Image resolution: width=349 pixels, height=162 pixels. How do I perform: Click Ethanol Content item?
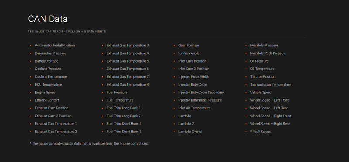click(x=47, y=100)
